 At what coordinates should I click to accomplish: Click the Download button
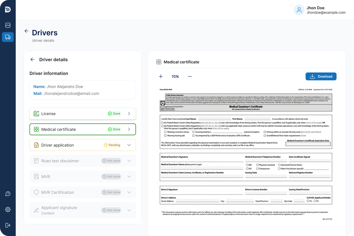(321, 77)
